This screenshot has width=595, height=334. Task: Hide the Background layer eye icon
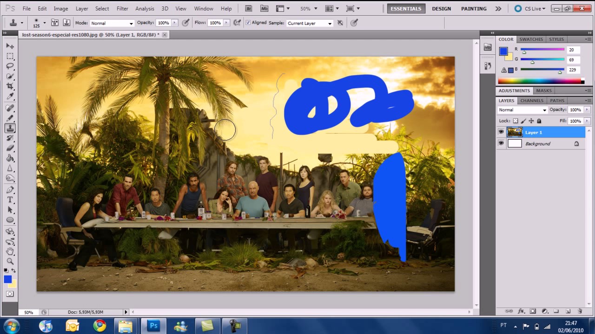501,143
